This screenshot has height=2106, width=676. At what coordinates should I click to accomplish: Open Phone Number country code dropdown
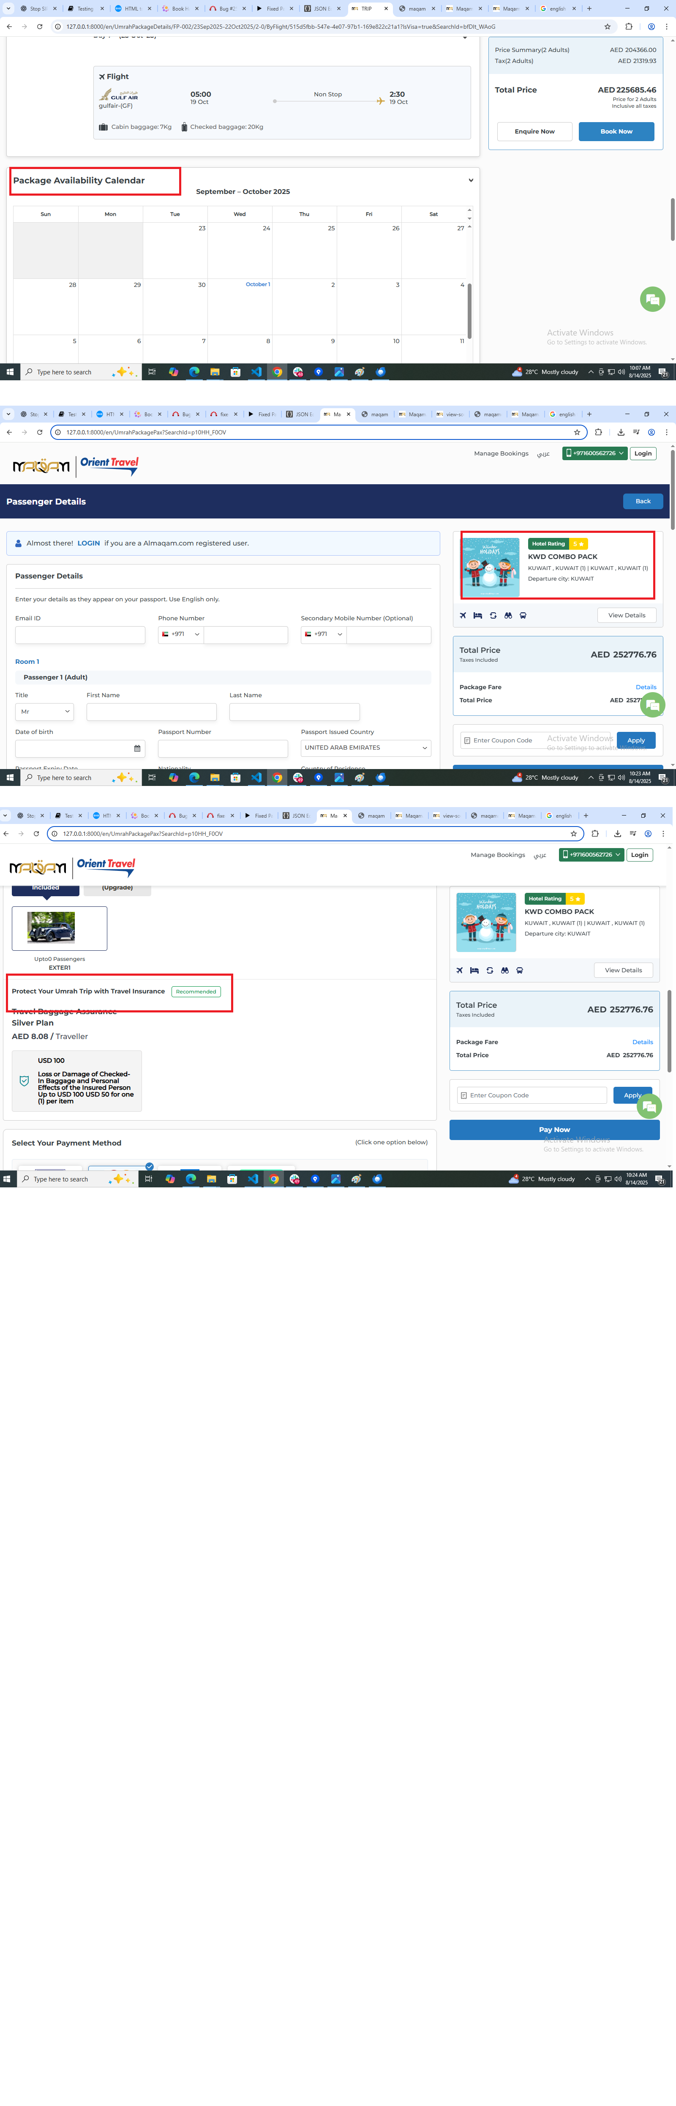click(x=181, y=634)
